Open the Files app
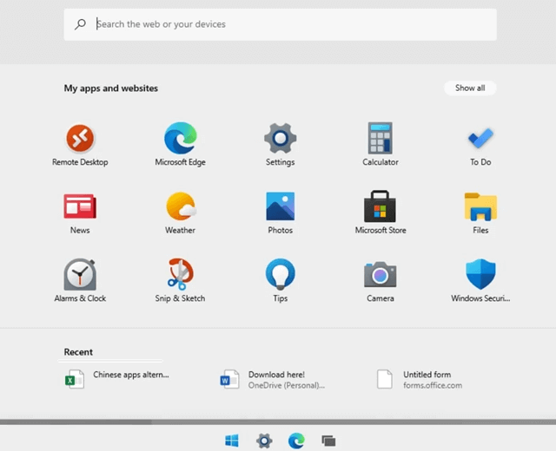Image resolution: width=556 pixels, height=451 pixels. click(x=480, y=213)
